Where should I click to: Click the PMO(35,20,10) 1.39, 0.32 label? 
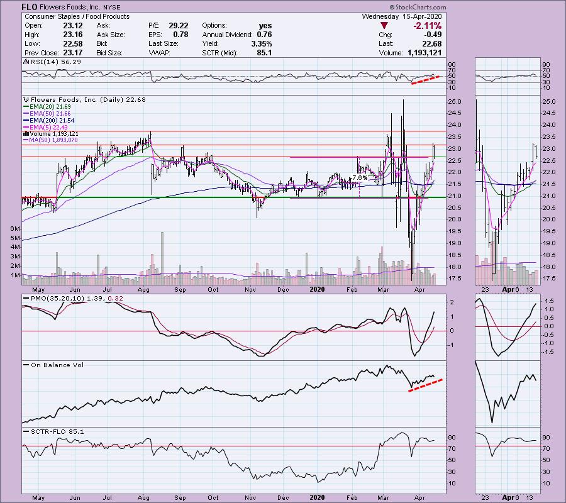77,299
